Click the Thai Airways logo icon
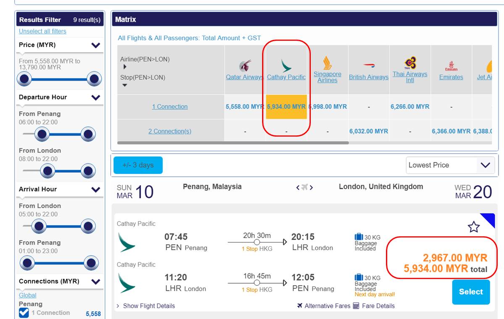Viewport: 504px width, 319px height. pos(410,63)
